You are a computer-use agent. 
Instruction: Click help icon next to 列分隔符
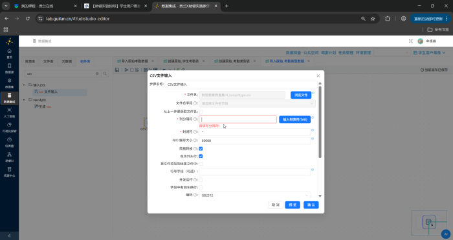click(195, 119)
